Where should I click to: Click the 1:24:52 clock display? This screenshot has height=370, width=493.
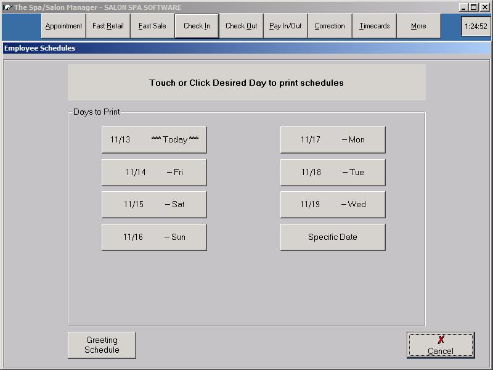point(475,27)
